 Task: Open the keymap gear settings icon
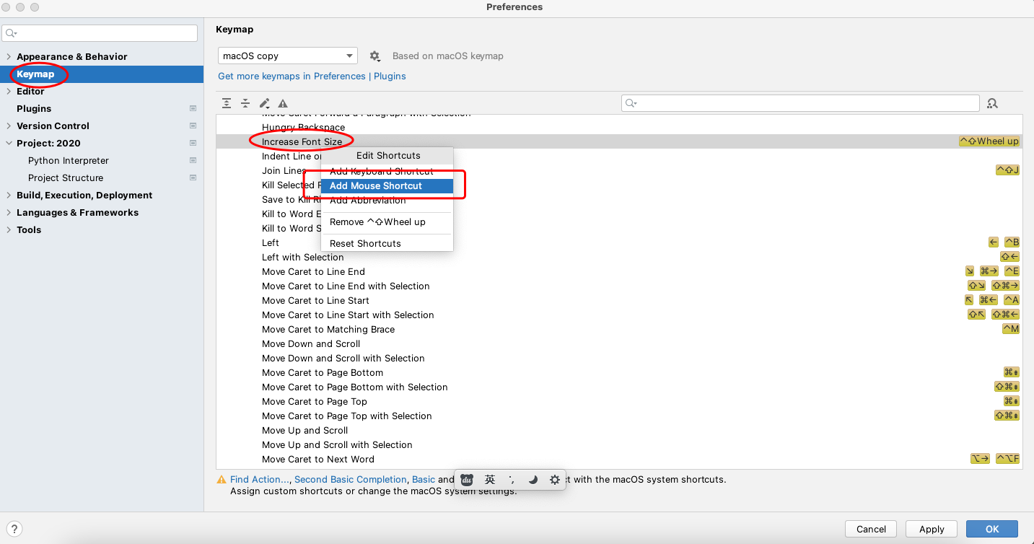(x=374, y=56)
